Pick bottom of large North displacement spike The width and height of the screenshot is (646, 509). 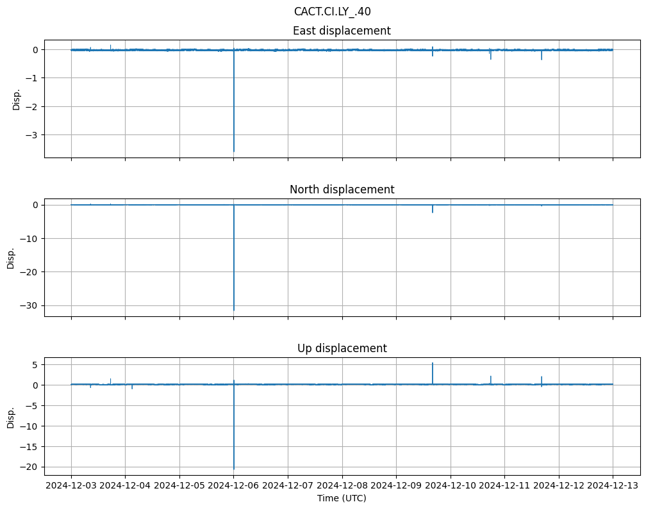click(234, 310)
